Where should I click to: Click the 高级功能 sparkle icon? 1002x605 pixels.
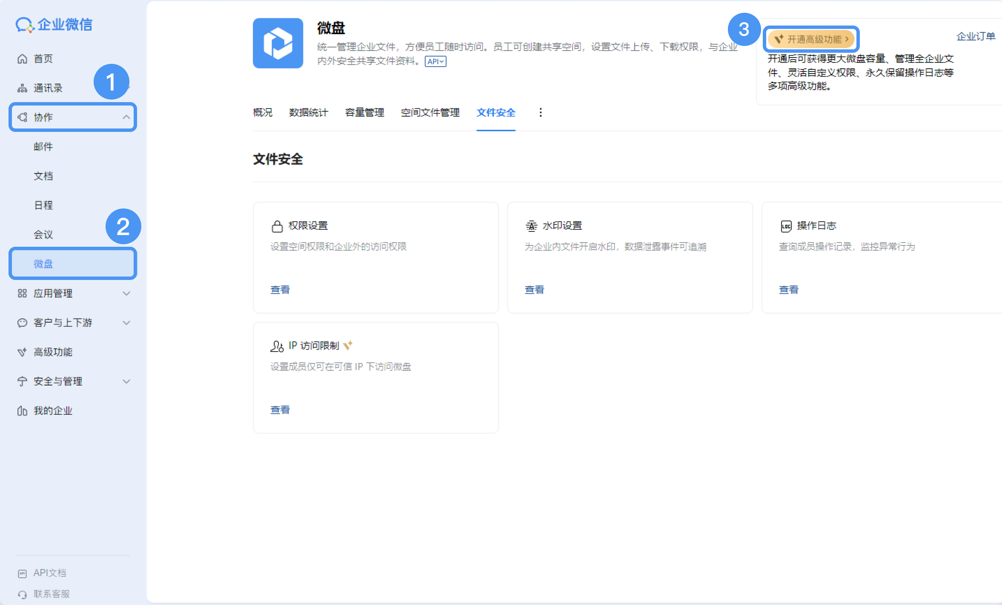pos(22,352)
